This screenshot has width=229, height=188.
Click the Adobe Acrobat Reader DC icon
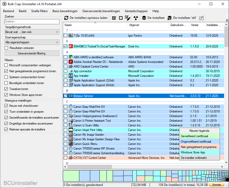click(71, 62)
